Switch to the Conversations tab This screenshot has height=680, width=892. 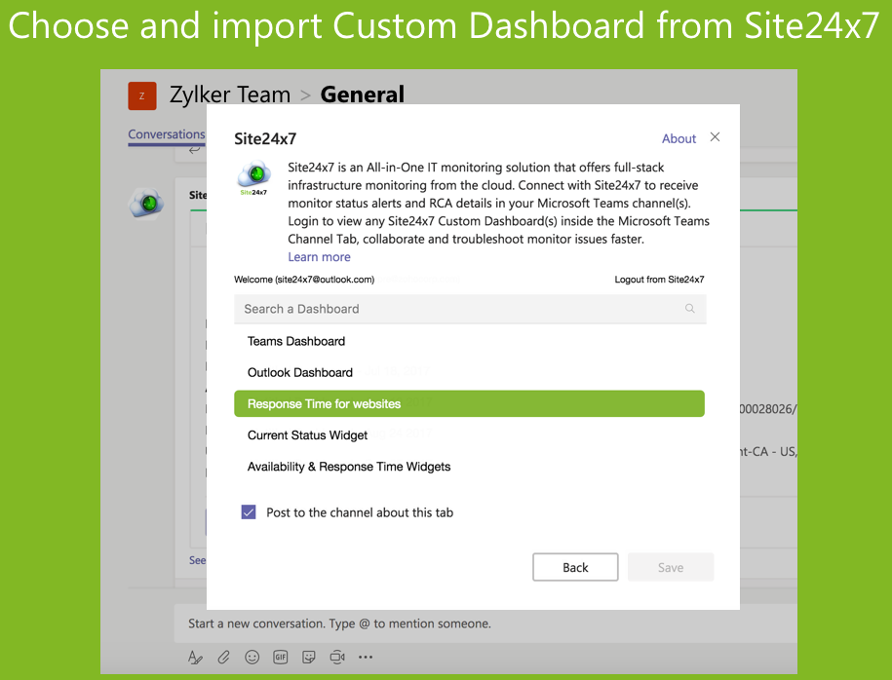(x=167, y=134)
